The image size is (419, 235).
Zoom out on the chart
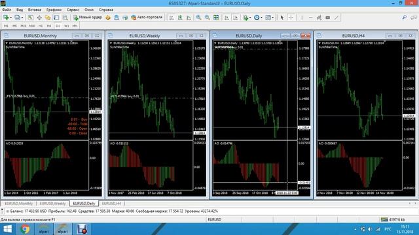[207, 18]
